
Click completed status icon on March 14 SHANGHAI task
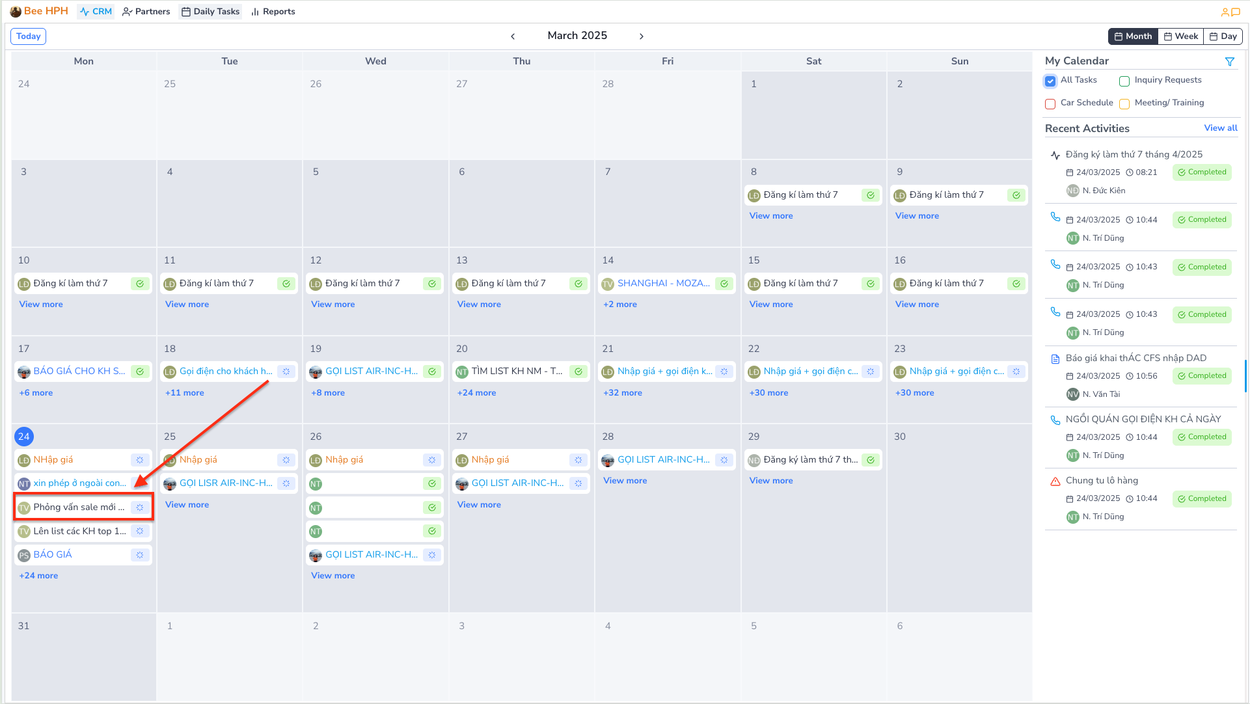click(724, 284)
